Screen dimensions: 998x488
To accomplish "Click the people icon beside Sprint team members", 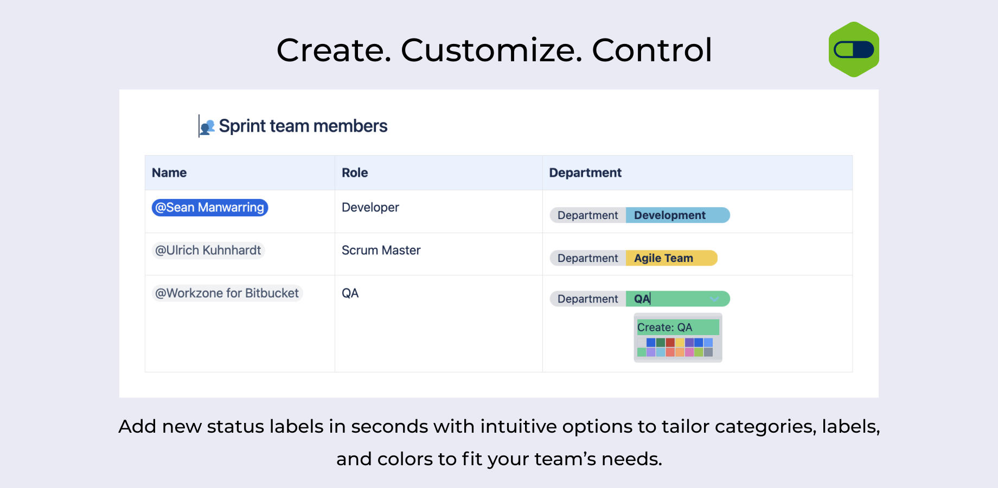I will pos(207,127).
